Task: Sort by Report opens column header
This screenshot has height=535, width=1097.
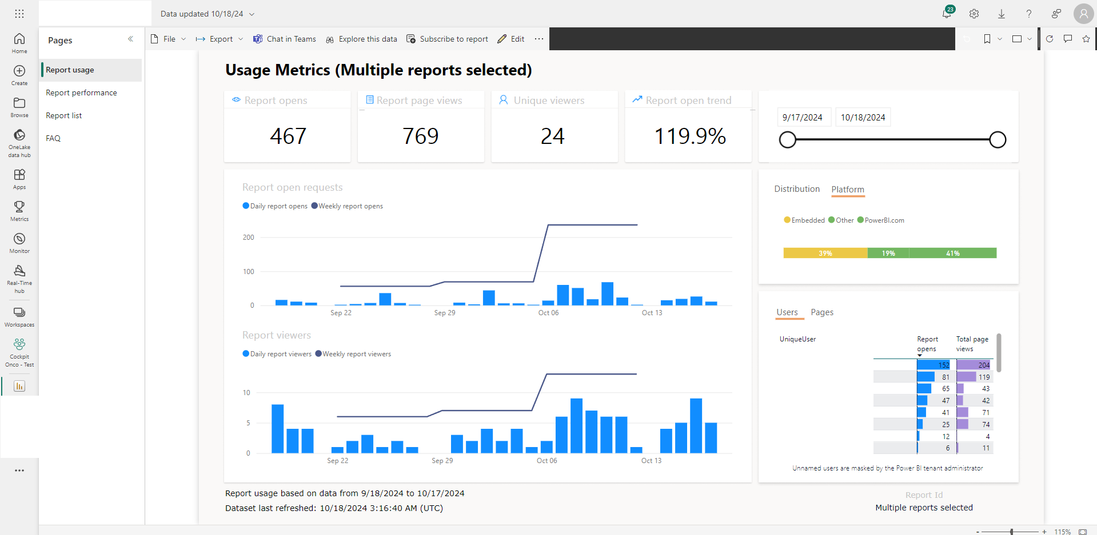Action: (x=927, y=344)
